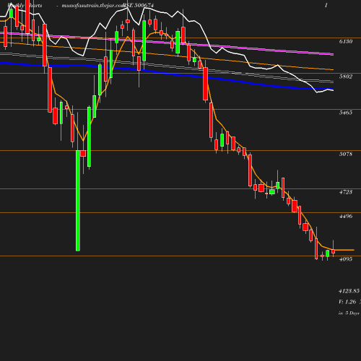Screen dimensions: 361x361
Task: Click the 5078 price axis label
Action: (346, 154)
